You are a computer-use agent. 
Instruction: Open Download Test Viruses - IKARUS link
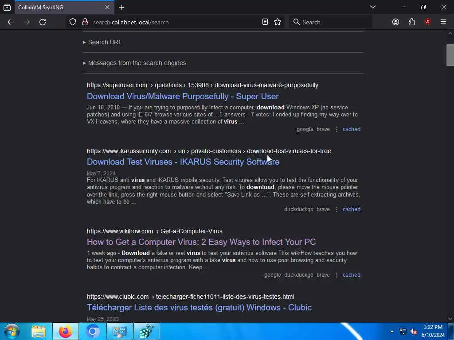coord(183,162)
